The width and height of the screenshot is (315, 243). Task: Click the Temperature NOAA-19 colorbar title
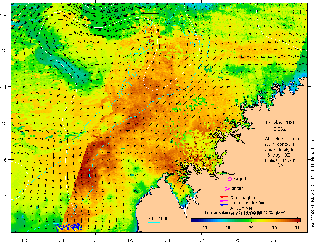(245, 213)
